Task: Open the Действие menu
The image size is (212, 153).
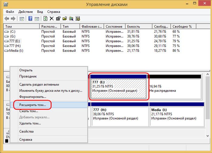Action: (25, 12)
